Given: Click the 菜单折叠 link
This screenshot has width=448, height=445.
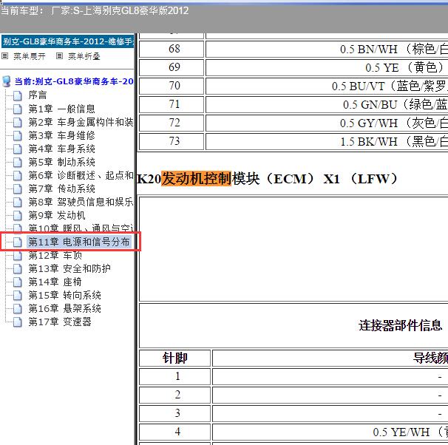Looking at the screenshot, I should coord(84,56).
